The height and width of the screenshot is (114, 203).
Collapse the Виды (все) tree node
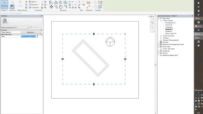[x=159, y=18]
